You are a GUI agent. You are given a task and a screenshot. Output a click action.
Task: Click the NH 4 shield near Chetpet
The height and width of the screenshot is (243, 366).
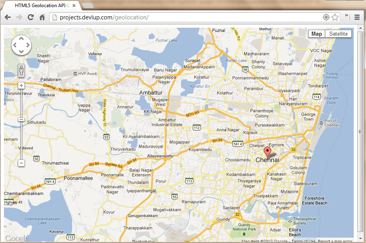tap(238, 144)
